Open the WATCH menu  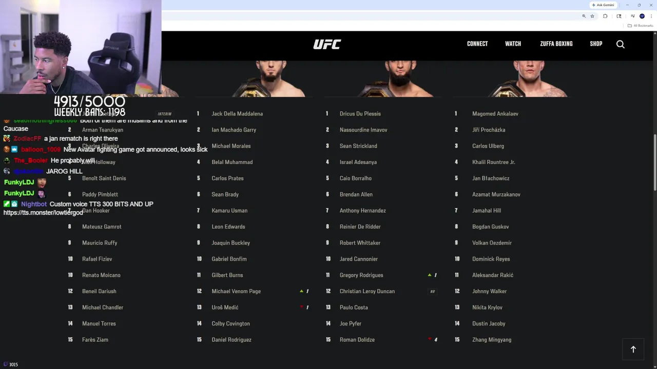pos(513,44)
